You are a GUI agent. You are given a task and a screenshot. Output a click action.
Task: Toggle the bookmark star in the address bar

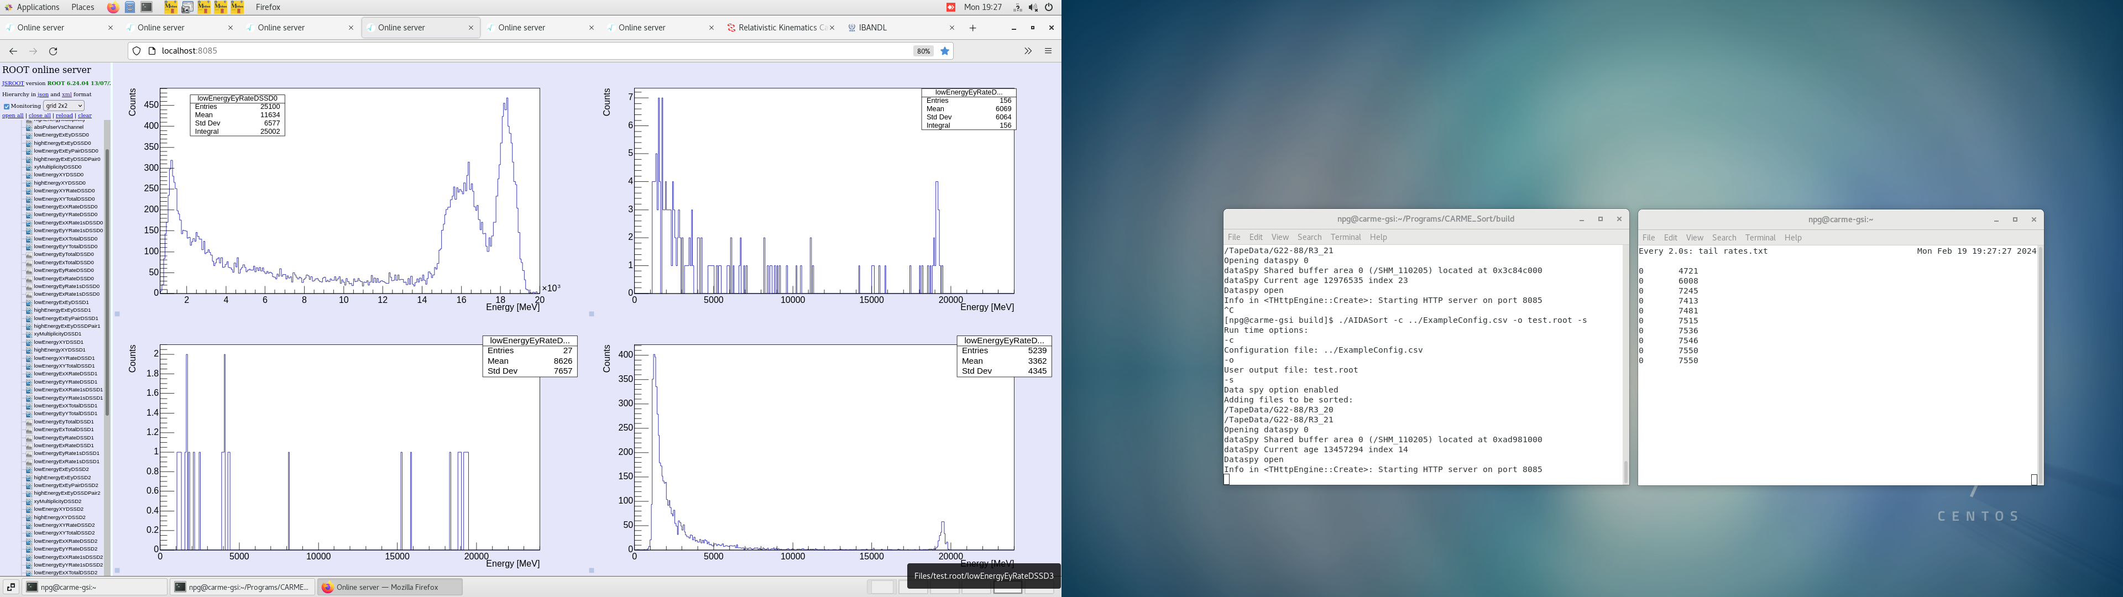944,50
